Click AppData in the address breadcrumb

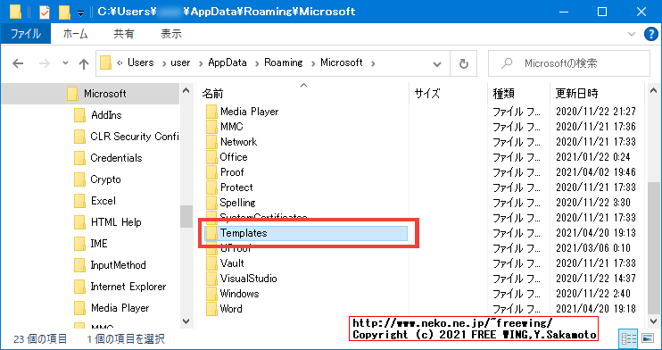(228, 62)
